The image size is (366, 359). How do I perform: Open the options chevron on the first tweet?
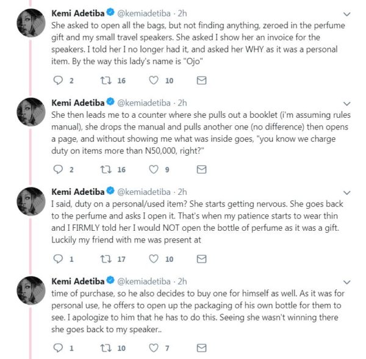point(347,14)
